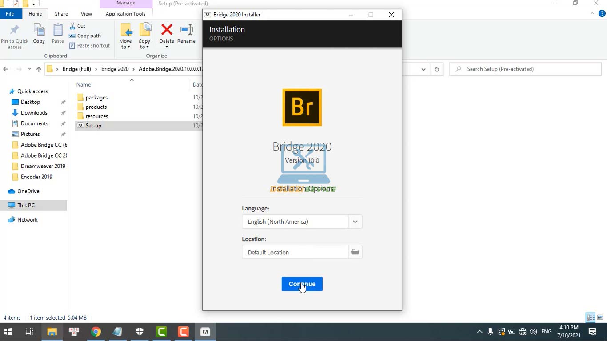Screen dimensions: 607x341
Task: Click the Refresh button beside address bar
Action: (437, 69)
